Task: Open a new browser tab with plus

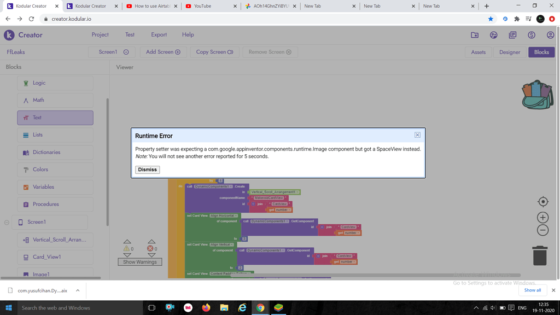Action: click(x=486, y=6)
